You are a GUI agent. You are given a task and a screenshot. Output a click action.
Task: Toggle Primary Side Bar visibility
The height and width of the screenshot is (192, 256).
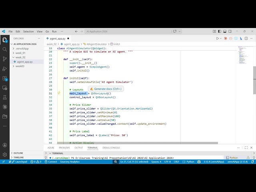(220, 31)
